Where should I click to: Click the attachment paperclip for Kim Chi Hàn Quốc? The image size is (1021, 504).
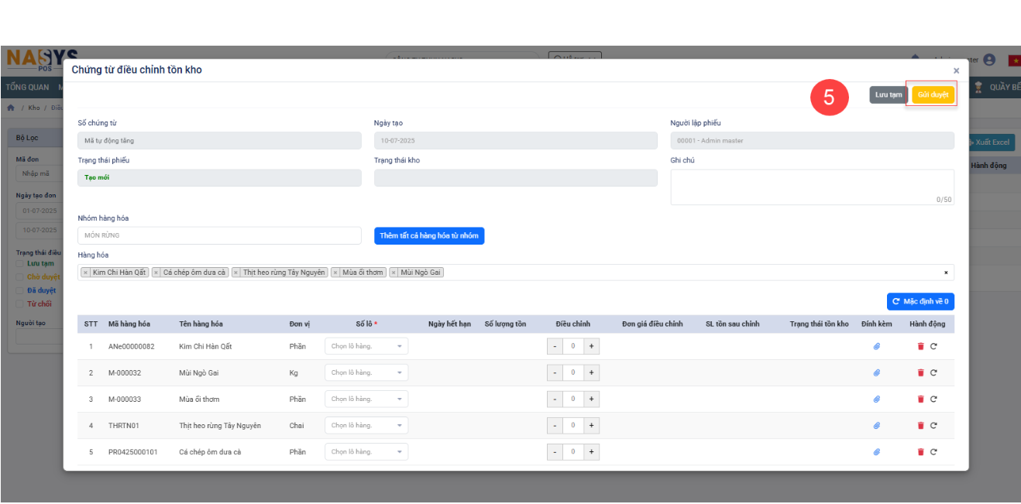(876, 347)
